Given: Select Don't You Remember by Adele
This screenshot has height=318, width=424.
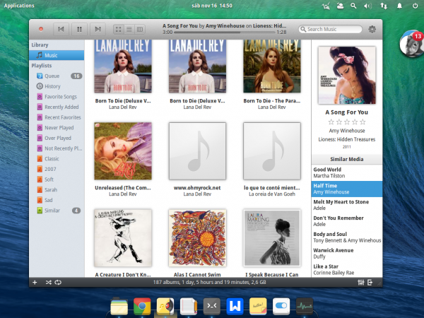Looking at the screenshot, I should 347,221.
